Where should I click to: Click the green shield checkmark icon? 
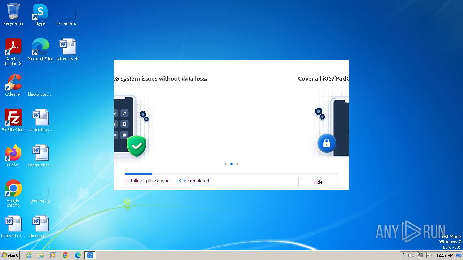coord(137,146)
